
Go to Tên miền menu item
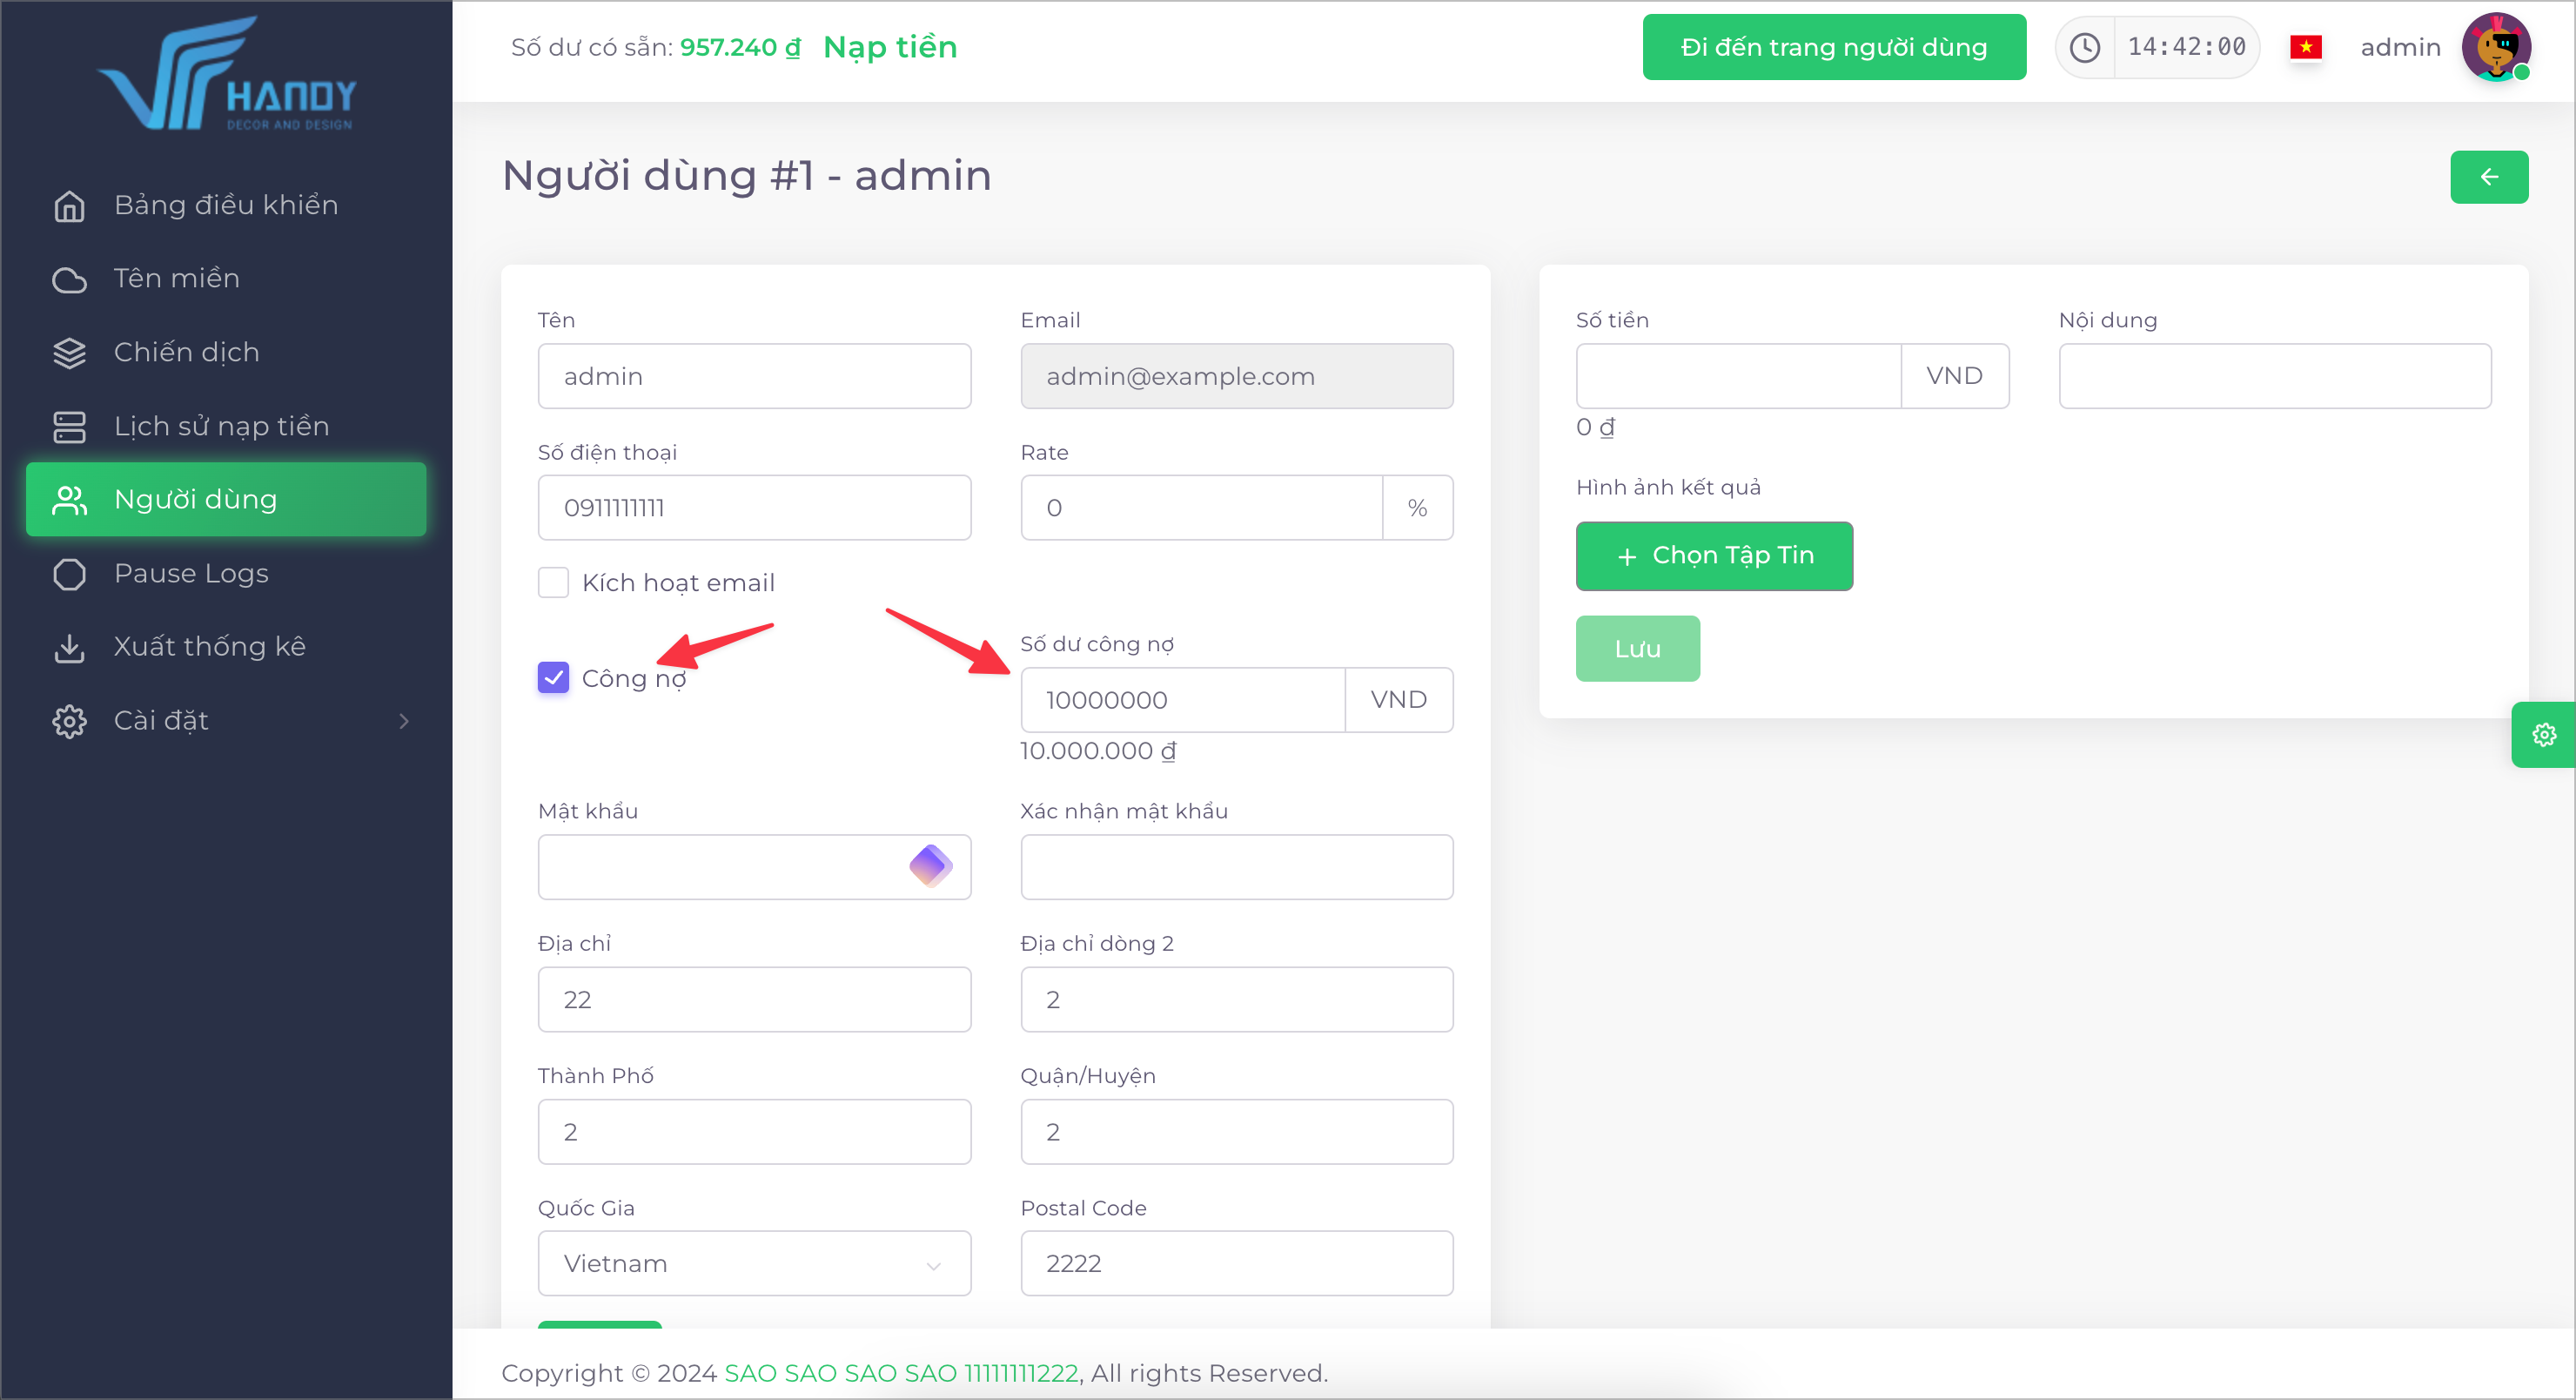click(x=226, y=279)
